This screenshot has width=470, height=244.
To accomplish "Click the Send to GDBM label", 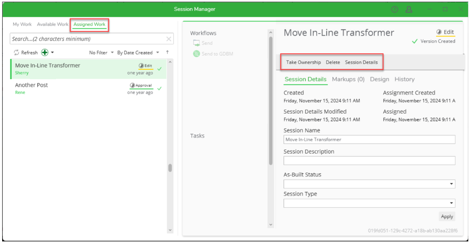I will tap(217, 54).
